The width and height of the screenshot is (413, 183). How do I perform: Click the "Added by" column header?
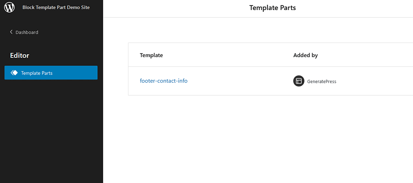coord(306,55)
